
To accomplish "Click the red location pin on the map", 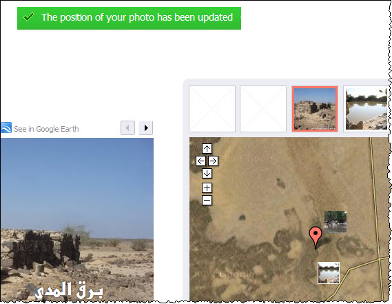I will [x=316, y=237].
